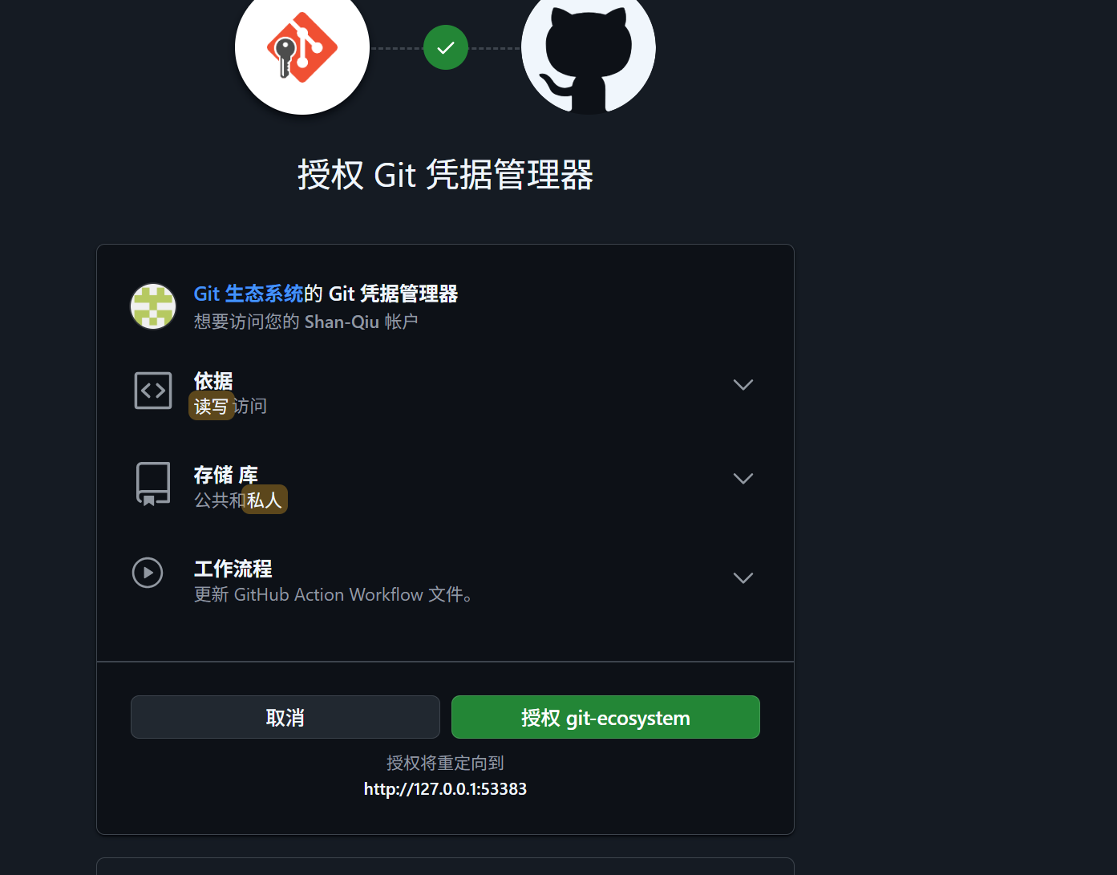Click the 读写 highlighted access label
This screenshot has width=1117, height=875.
coord(212,407)
